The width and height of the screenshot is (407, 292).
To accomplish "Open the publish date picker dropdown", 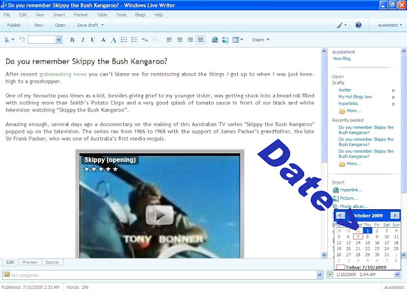I will (397, 274).
